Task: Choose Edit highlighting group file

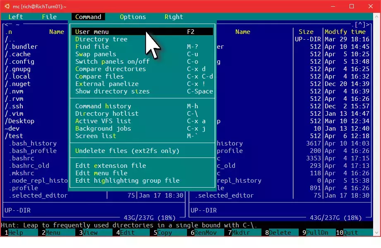Action: (142, 181)
